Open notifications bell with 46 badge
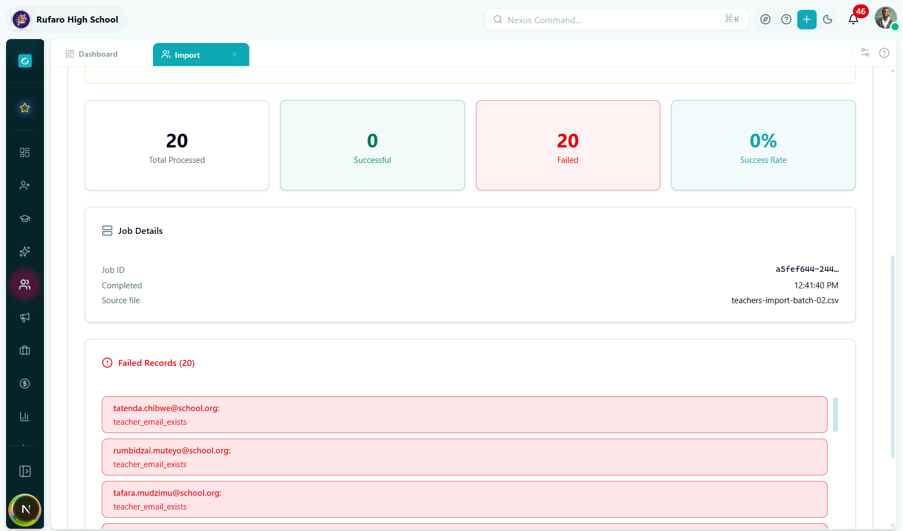Viewport: 903px width, 531px height. click(853, 20)
